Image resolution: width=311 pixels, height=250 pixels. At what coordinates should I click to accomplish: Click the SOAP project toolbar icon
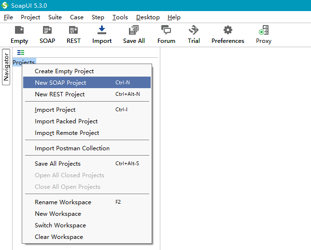tap(47, 30)
